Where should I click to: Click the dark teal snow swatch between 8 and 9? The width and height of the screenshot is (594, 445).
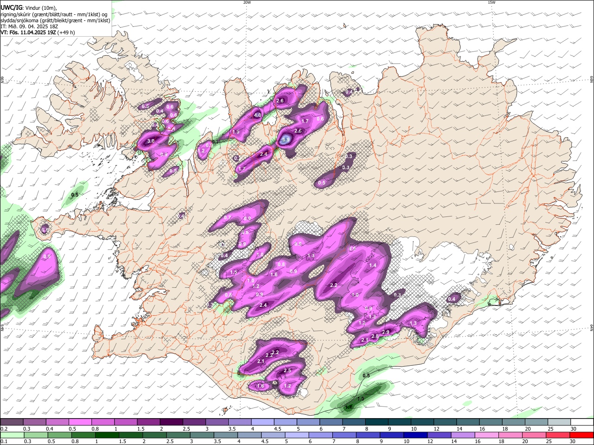[x=376, y=422]
